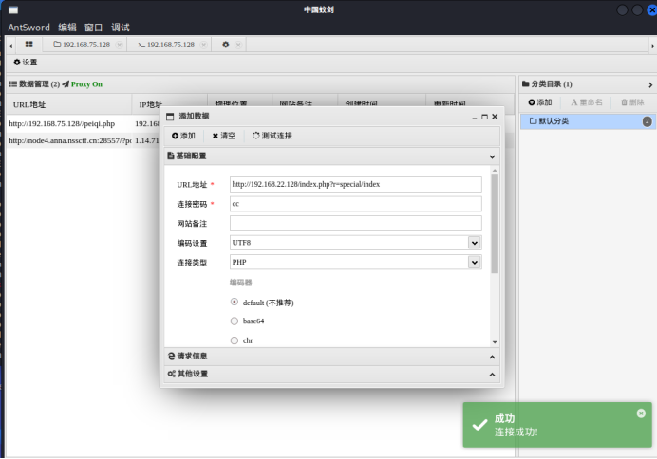Open the 编辑 menu
657x459 pixels.
click(x=67, y=28)
